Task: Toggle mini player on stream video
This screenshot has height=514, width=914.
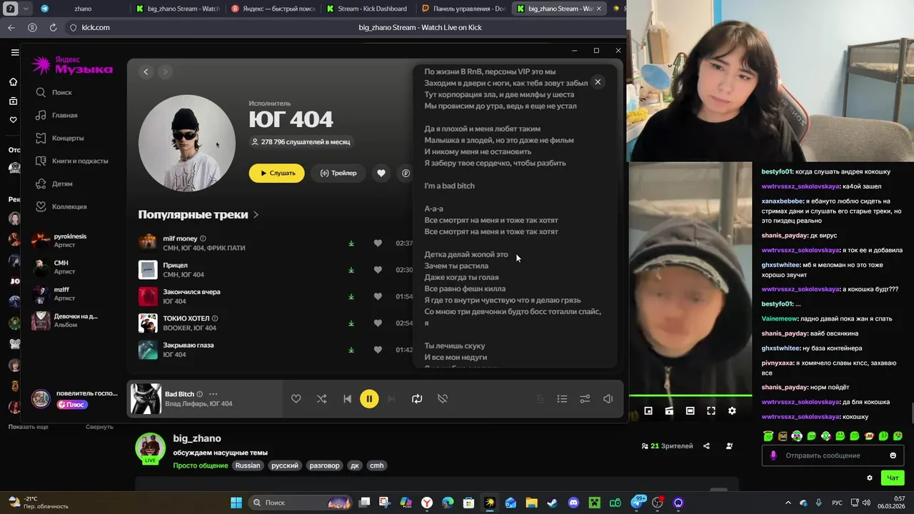Action: pyautogui.click(x=648, y=410)
